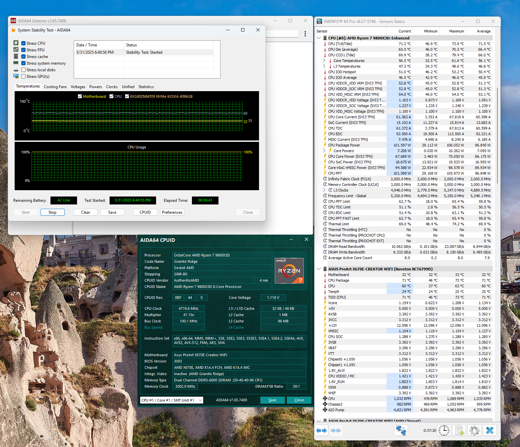Click the cache chip icon beside Stress cache
520x447 pixels.
16,56
